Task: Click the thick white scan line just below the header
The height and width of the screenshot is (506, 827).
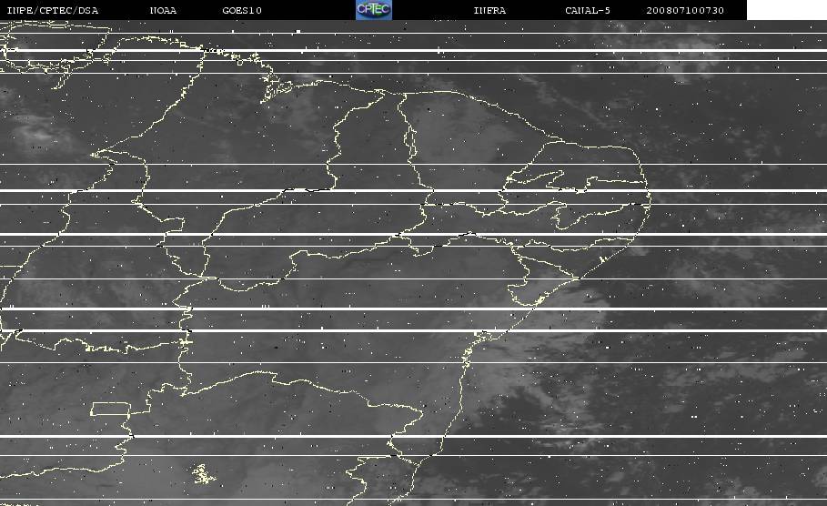Action: [x=413, y=51]
